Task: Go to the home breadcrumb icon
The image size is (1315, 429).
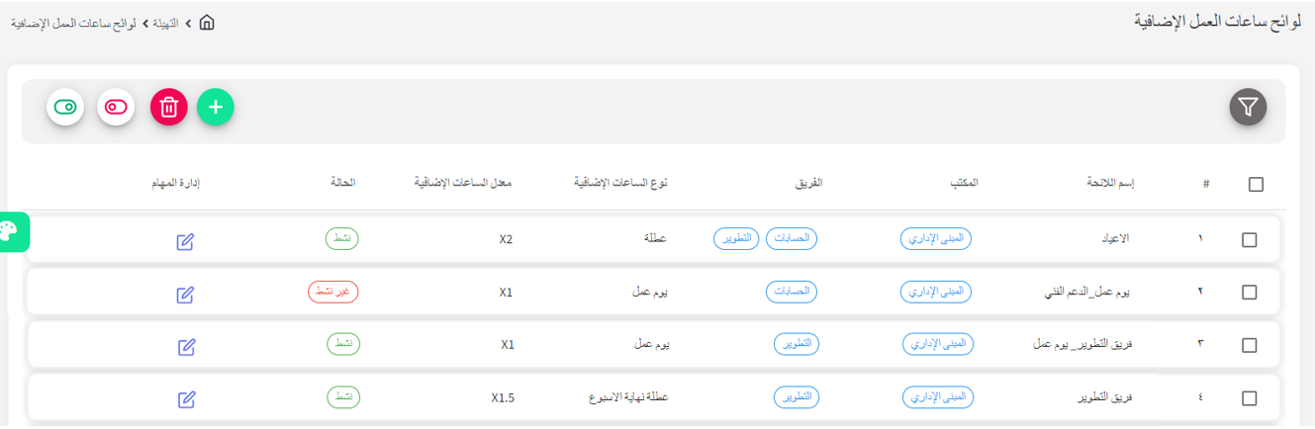Action: 207,22
